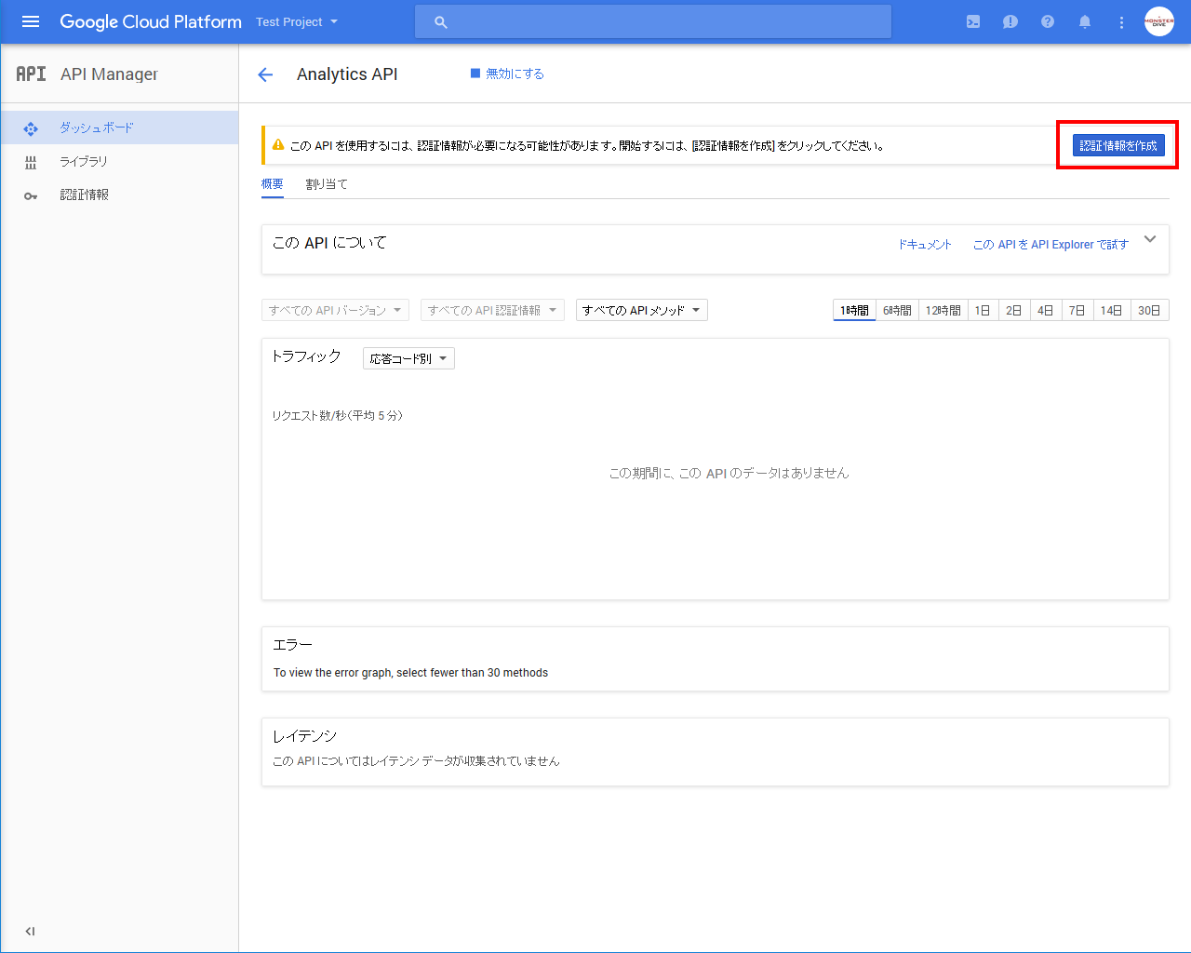Open the hamburger navigation menu

click(31, 21)
